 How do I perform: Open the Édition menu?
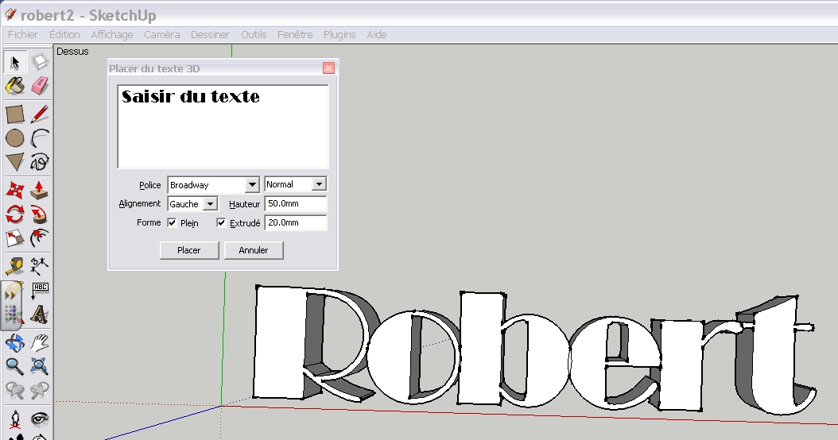64,35
